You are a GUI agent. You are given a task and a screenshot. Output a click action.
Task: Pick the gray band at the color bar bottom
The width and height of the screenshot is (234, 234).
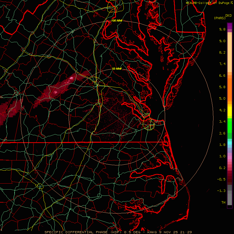pos(230,198)
